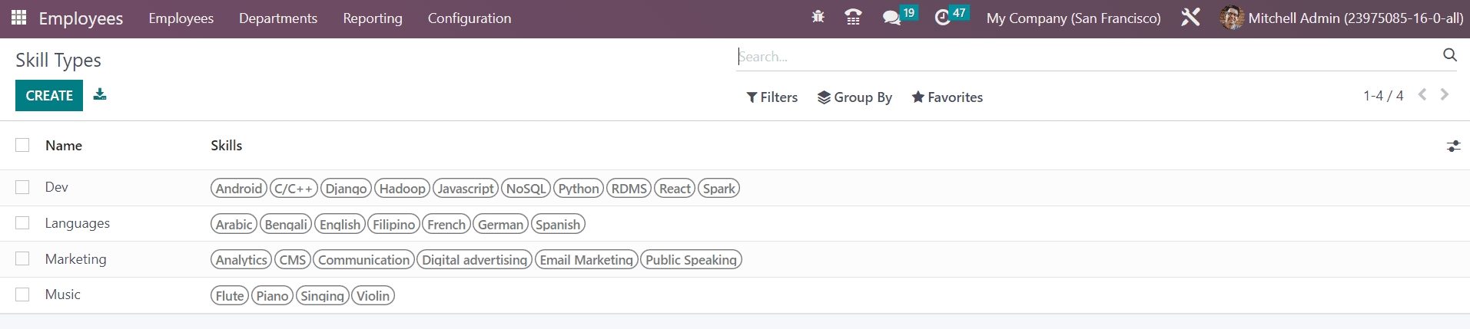Image resolution: width=1470 pixels, height=329 pixels.
Task: Tick the Languages row checkbox
Action: (x=22, y=223)
